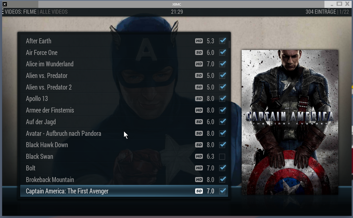Toggle watched checkmark for Black Hawk Down
The image size is (353, 218).
point(222,145)
